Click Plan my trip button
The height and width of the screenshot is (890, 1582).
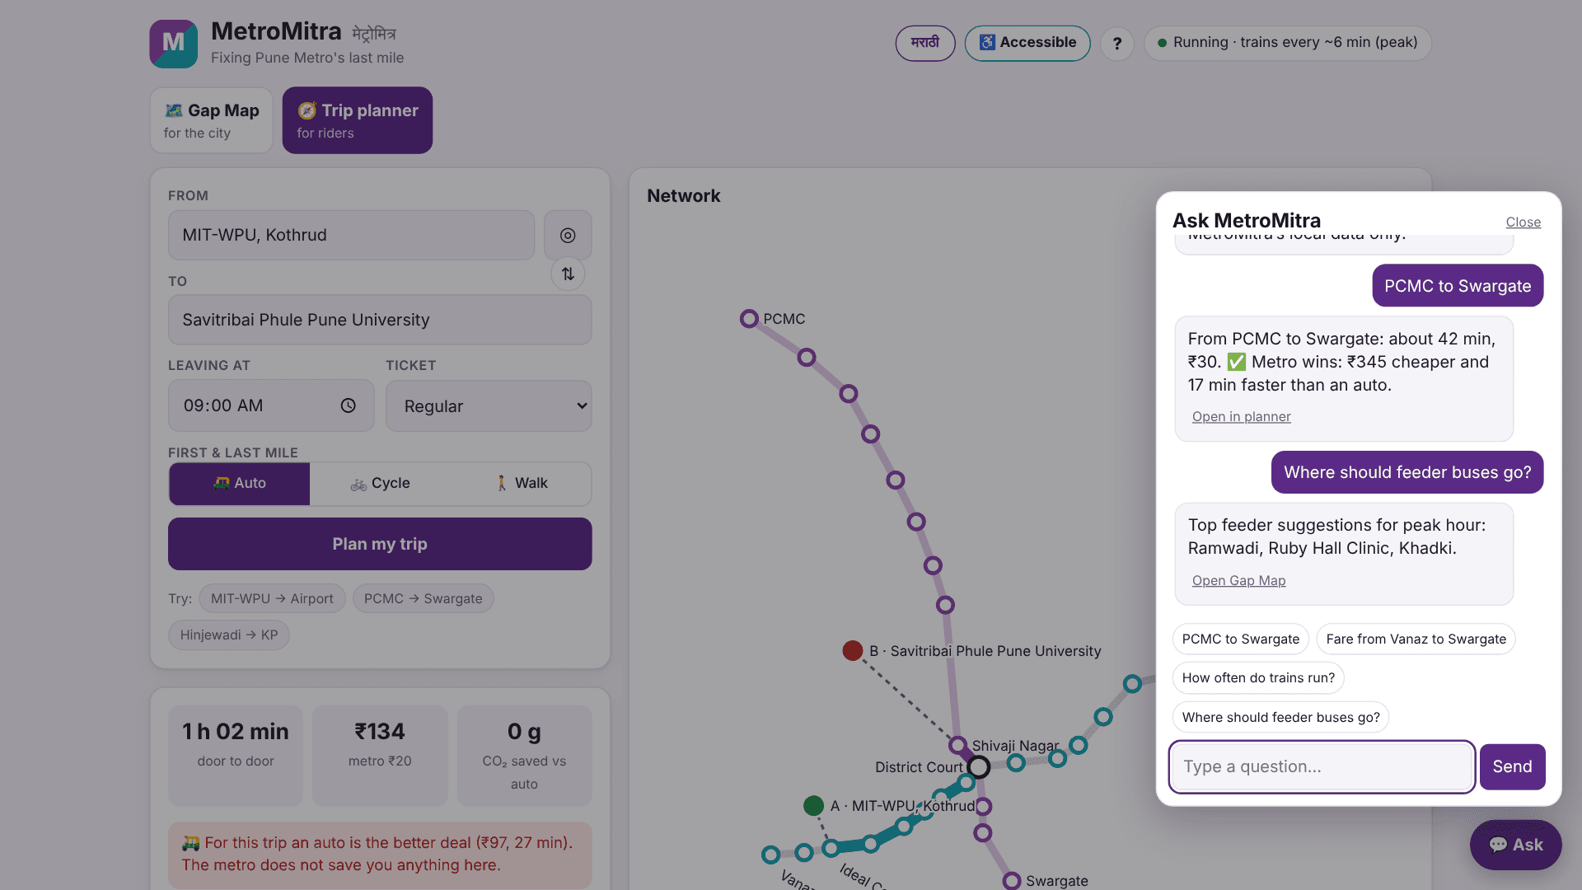(380, 544)
